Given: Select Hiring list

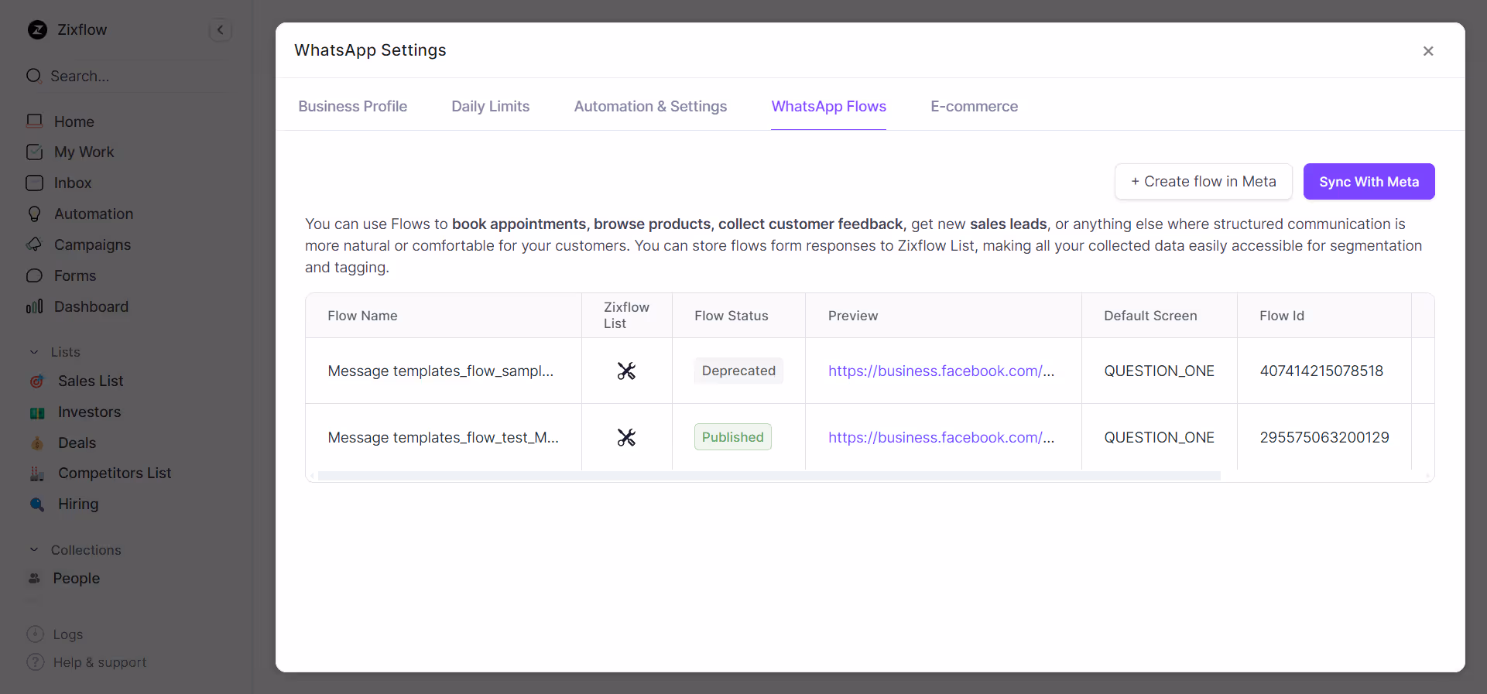Looking at the screenshot, I should click(x=78, y=504).
